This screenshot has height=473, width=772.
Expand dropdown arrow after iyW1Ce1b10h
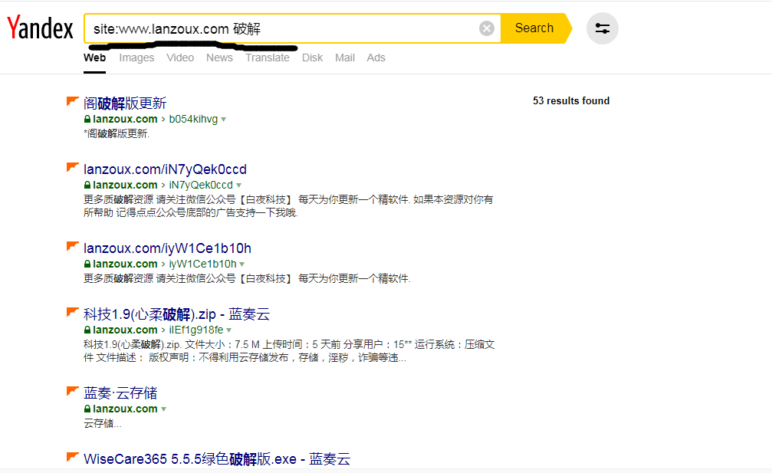[242, 264]
